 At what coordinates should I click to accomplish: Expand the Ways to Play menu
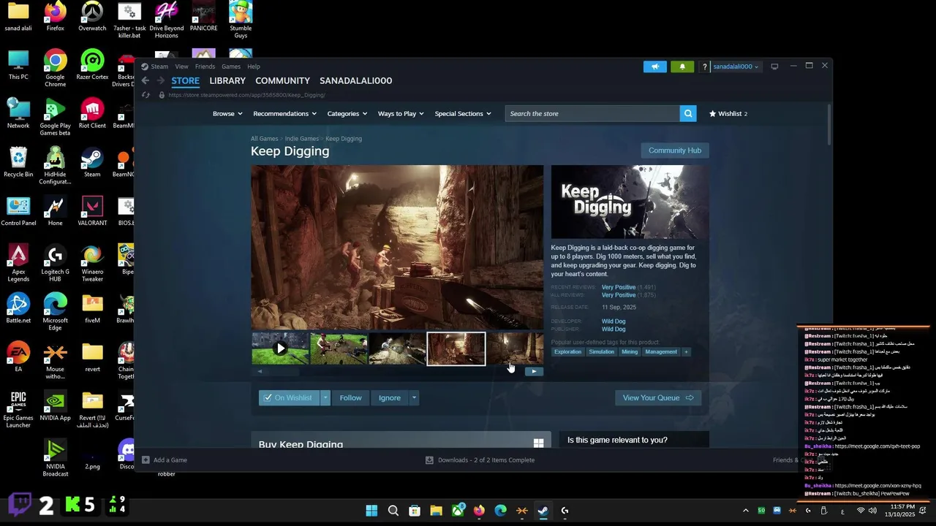coord(401,114)
